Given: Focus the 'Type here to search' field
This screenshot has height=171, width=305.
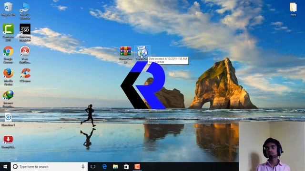Looking at the screenshot, I should point(49,167).
